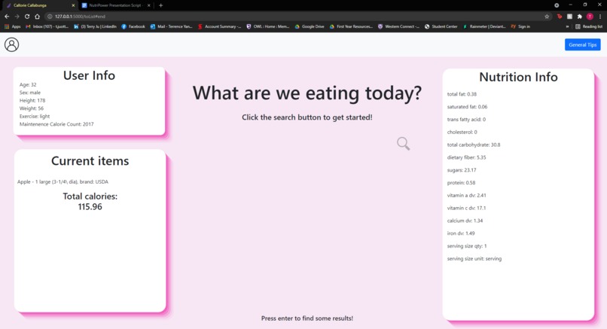Open the Western Connect bookmark

398,26
